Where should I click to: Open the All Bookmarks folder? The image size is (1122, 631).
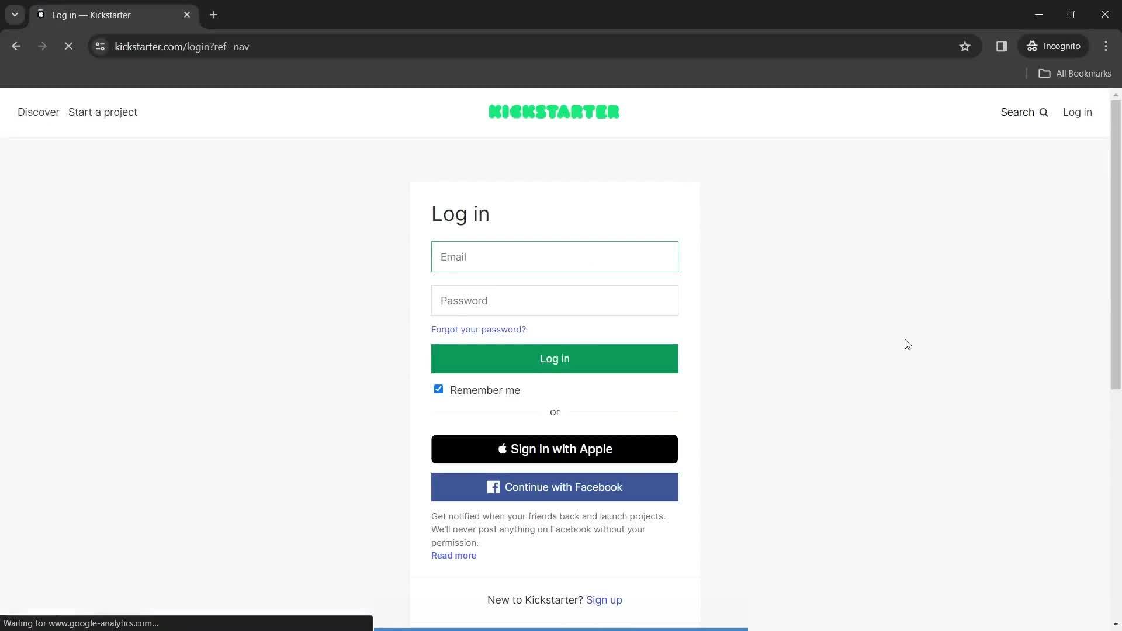(x=1076, y=73)
